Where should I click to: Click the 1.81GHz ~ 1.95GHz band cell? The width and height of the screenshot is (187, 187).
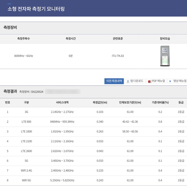(62, 131)
